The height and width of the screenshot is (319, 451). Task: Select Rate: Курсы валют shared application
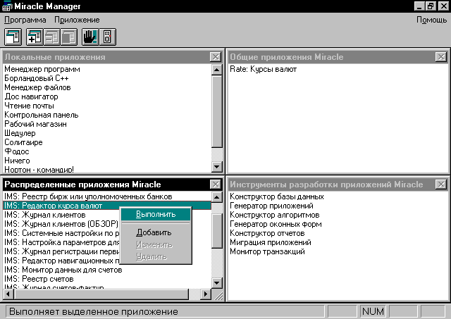(x=264, y=70)
